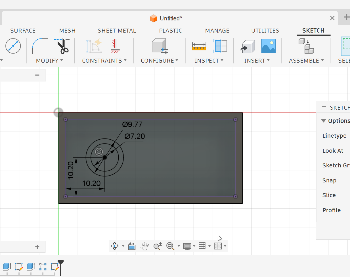Switch to the MESH tab
Viewport: 350px width, 277px height.
point(67,31)
